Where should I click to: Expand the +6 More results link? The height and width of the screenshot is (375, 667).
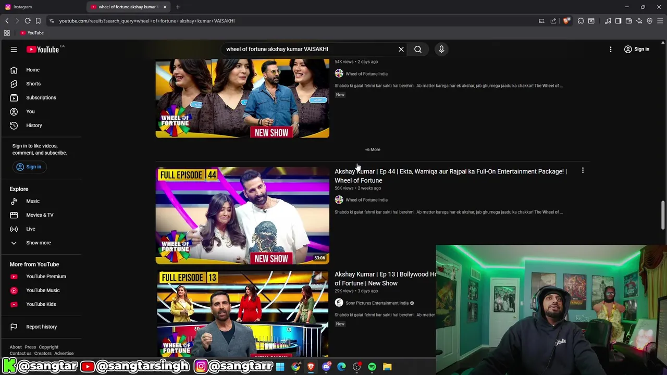coord(373,149)
